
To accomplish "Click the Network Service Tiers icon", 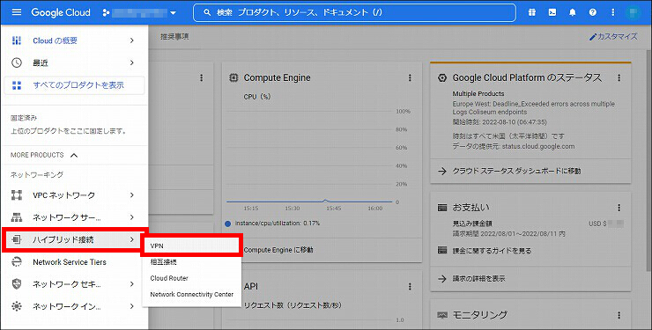I will 17,262.
